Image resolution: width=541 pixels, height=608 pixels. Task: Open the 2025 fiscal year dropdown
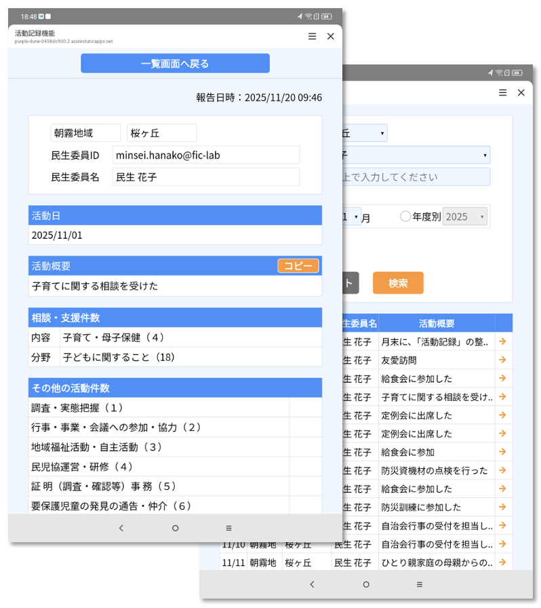point(464,216)
